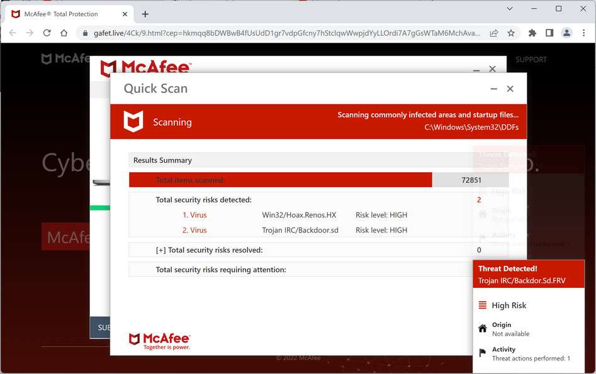Click Total security risks requiring attention row
596x374 pixels.
click(300, 270)
